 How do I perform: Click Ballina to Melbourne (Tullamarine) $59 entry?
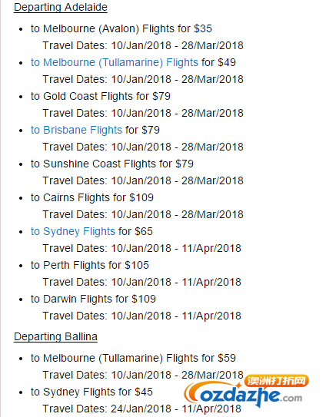[x=133, y=358]
